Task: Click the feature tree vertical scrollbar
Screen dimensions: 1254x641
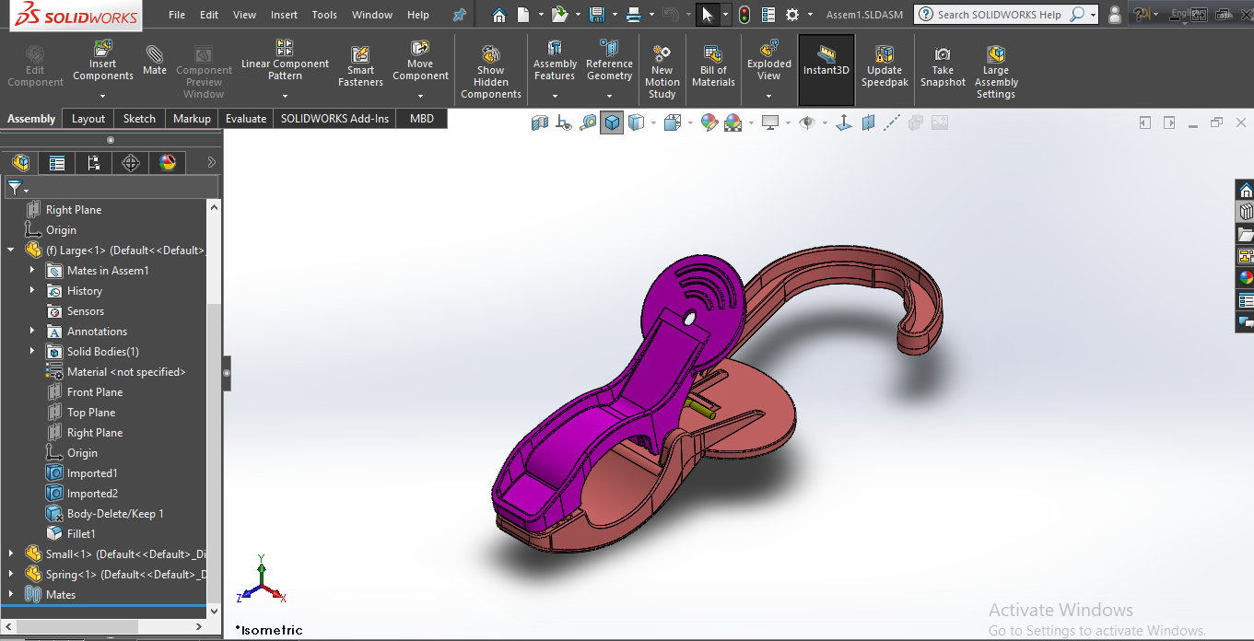Action: click(x=214, y=410)
